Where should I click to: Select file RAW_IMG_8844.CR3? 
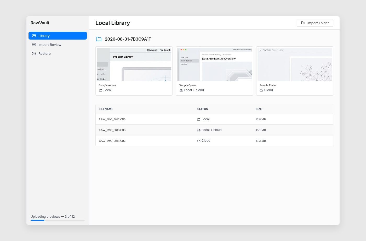[x=112, y=141]
